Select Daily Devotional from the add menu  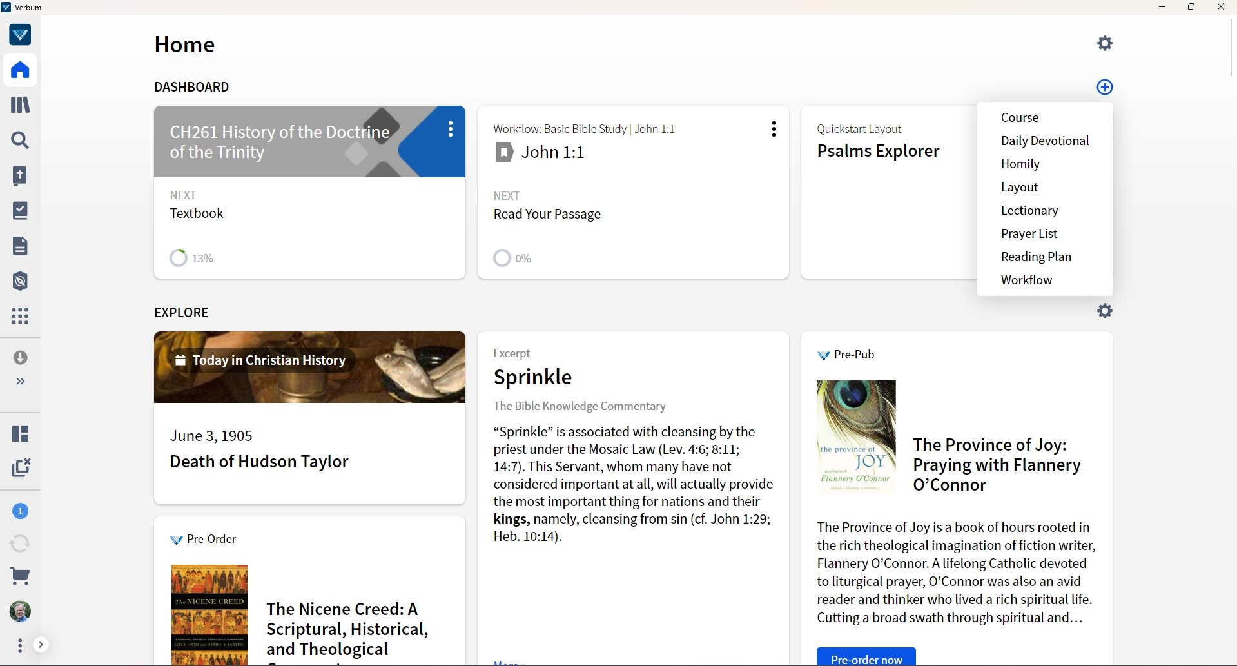1045,141
